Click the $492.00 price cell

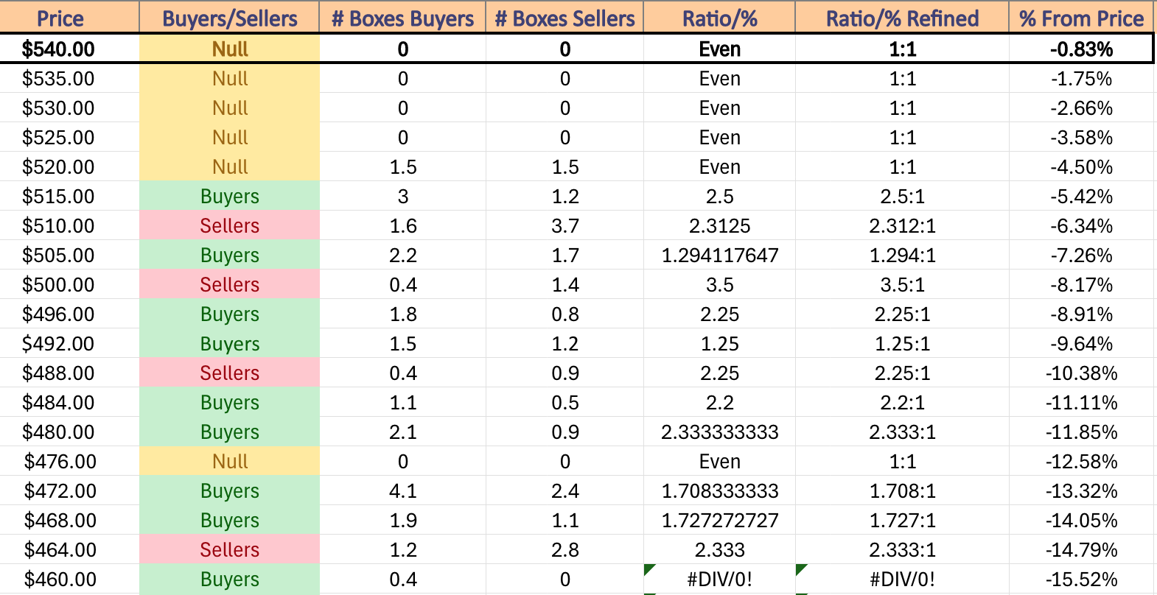tap(69, 343)
